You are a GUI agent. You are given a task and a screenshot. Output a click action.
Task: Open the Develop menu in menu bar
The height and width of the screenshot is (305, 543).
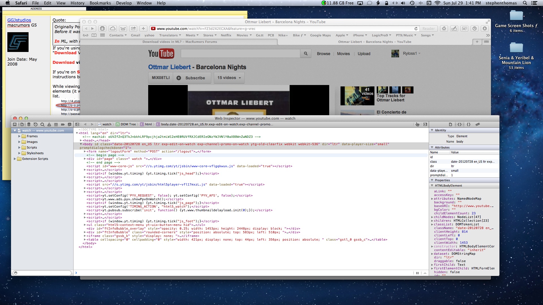click(x=124, y=3)
